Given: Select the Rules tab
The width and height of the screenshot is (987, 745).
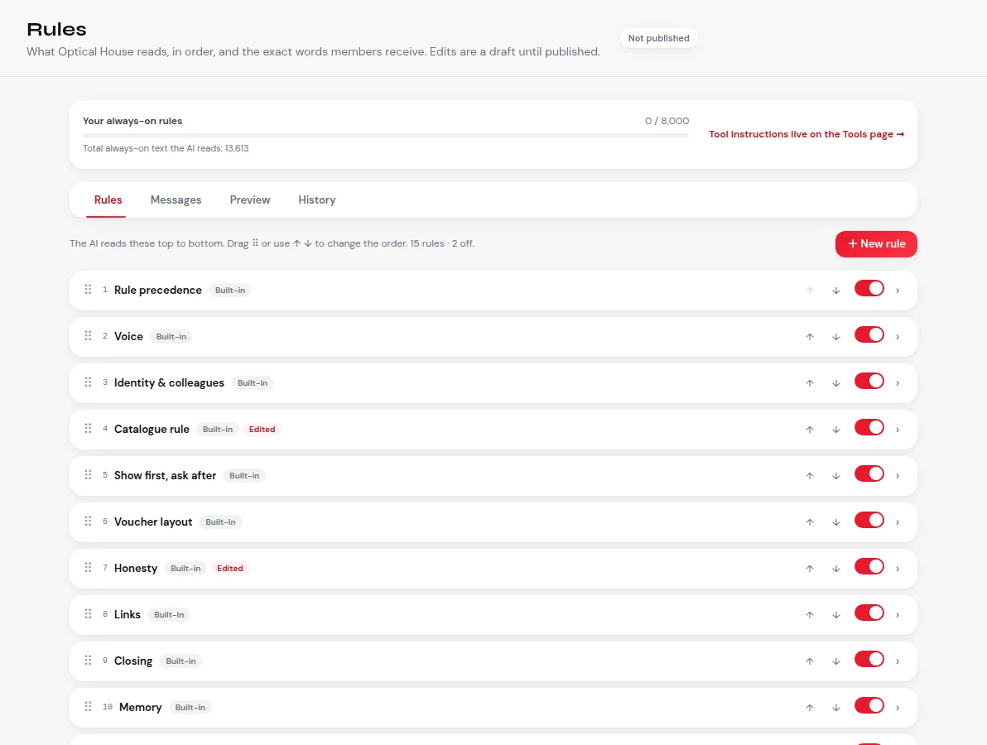Looking at the screenshot, I should [x=108, y=199].
